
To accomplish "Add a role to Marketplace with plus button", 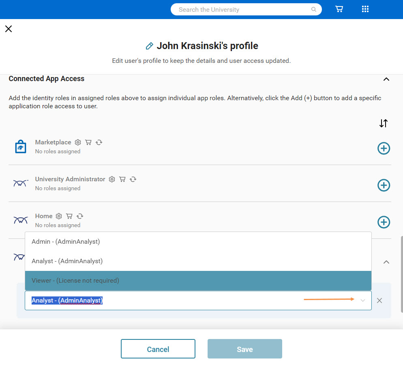I will click(384, 148).
